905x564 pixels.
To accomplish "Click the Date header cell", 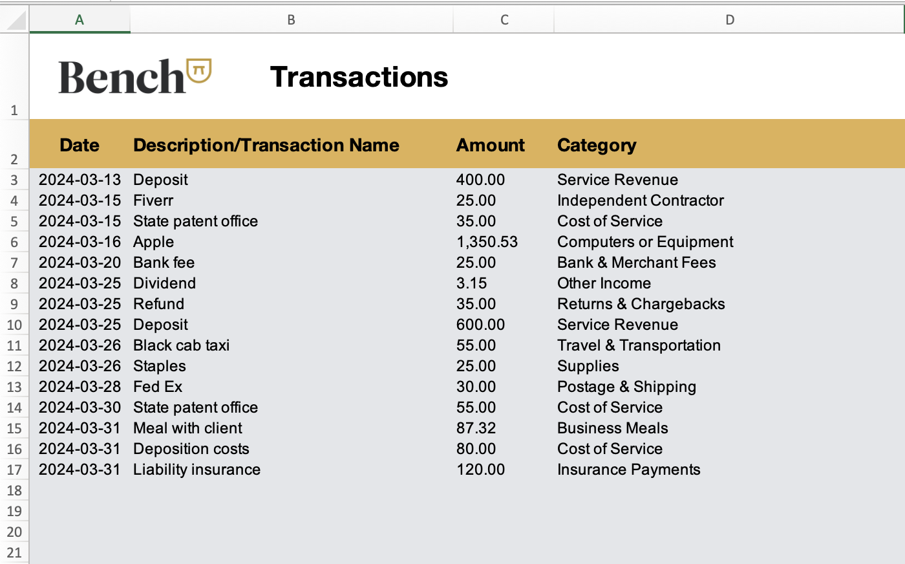I will [80, 145].
